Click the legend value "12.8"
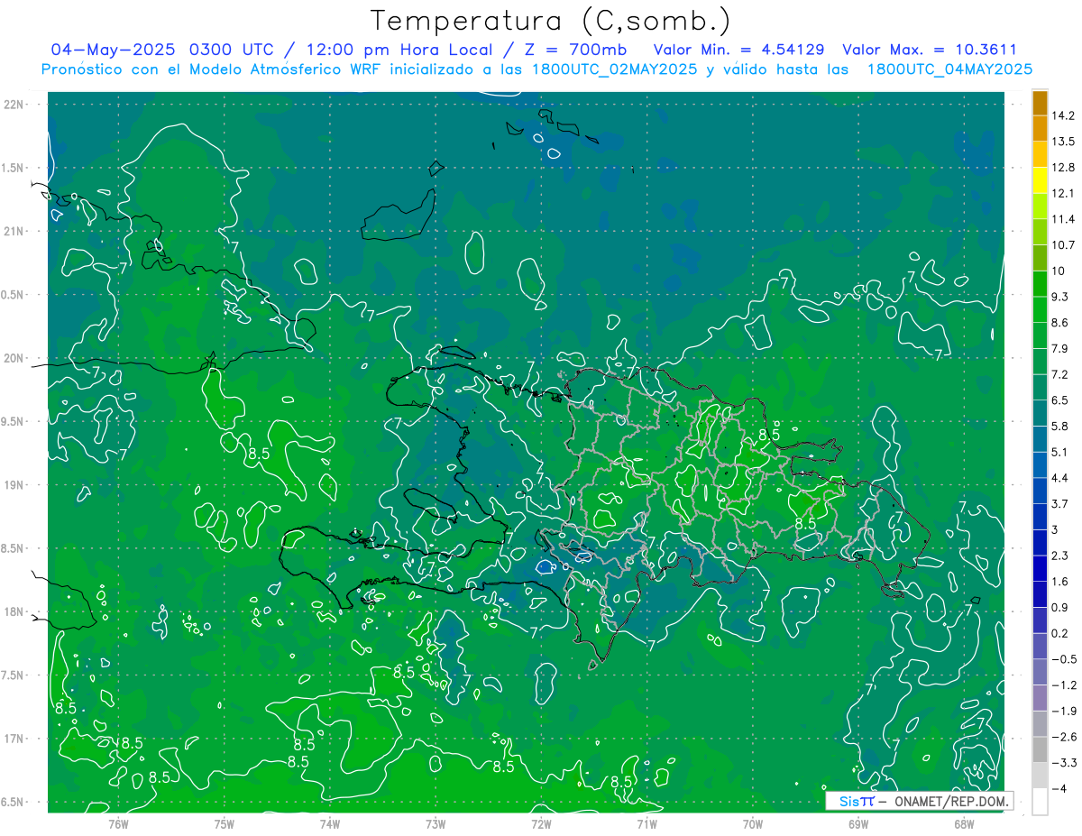 coord(1063,168)
